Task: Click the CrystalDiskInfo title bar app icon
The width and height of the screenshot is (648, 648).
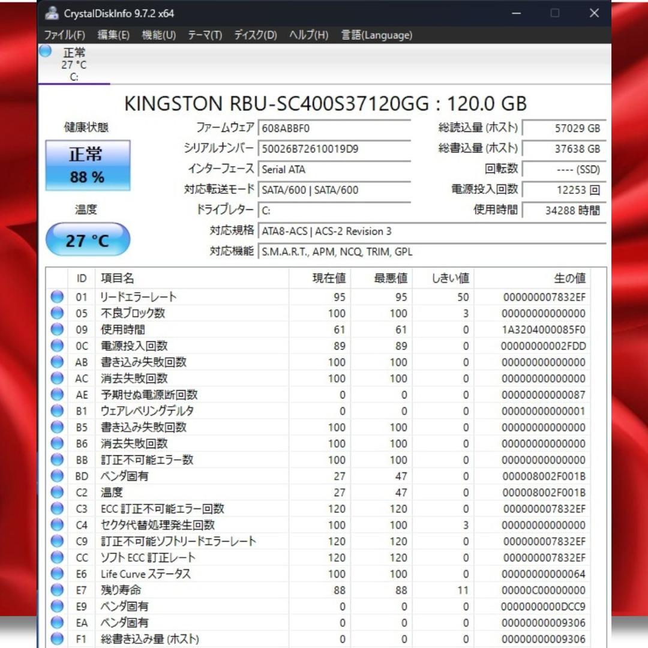Action: [52, 13]
